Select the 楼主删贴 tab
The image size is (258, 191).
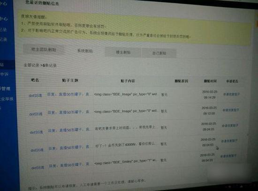coord(123,52)
